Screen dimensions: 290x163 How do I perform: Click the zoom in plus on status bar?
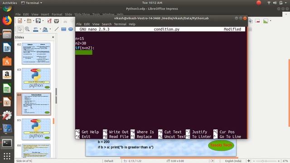279,161
